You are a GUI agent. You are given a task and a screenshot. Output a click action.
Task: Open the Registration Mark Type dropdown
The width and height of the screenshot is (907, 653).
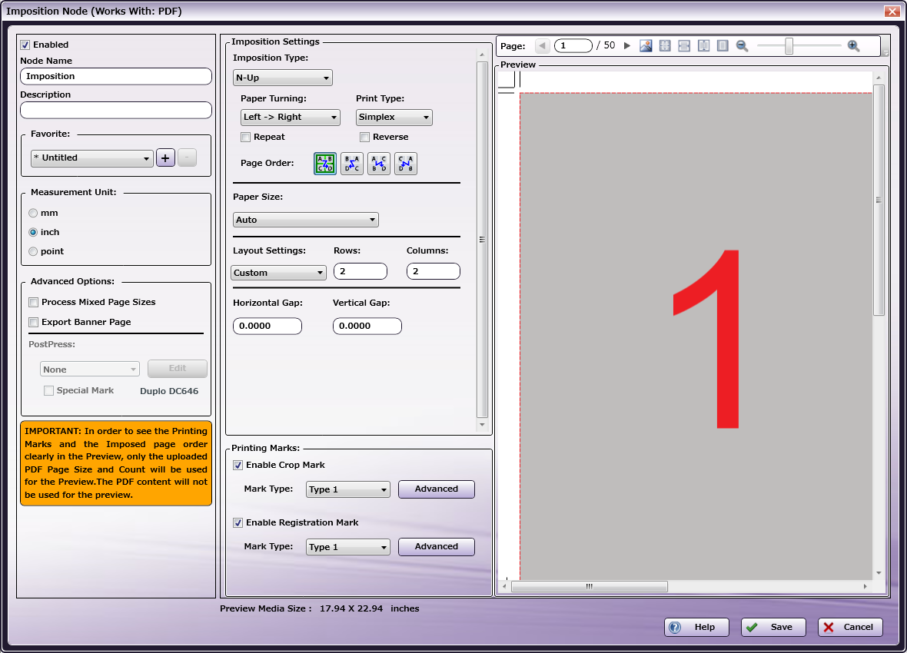click(347, 547)
